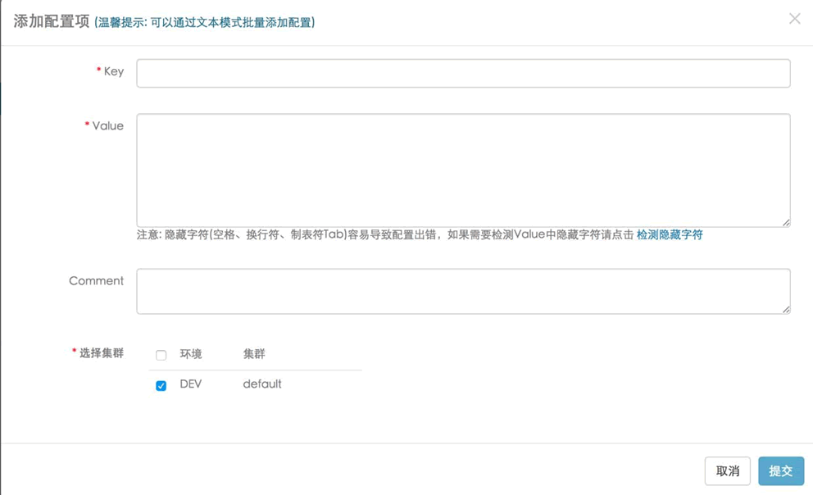Click the 环境 column header
Viewport: 813px width, 495px height.
tap(190, 354)
